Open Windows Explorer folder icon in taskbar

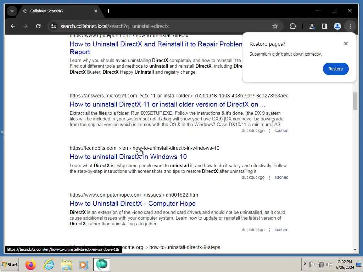pyautogui.click(x=66, y=265)
